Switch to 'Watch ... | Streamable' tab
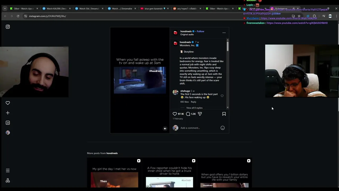 tap(122, 8)
